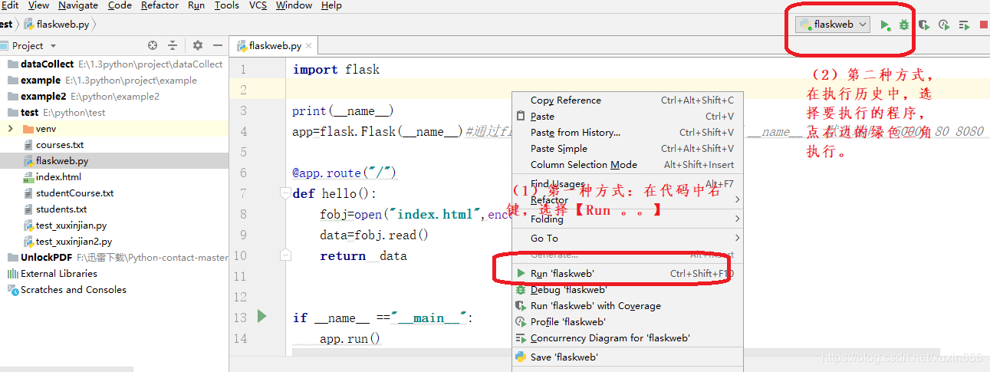Open the Project view dropdown
This screenshot has height=372, width=990.
(x=28, y=45)
